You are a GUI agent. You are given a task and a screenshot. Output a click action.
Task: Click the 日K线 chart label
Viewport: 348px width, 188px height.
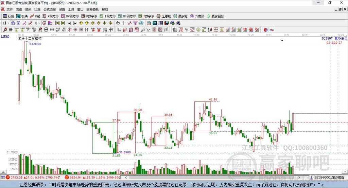[x=5, y=36]
